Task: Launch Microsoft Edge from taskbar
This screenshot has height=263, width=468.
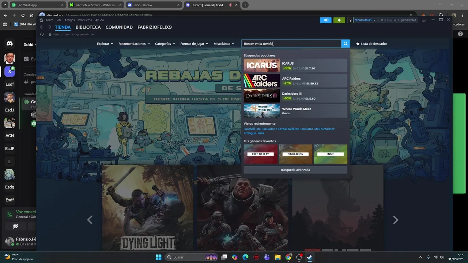Action: tap(245, 257)
